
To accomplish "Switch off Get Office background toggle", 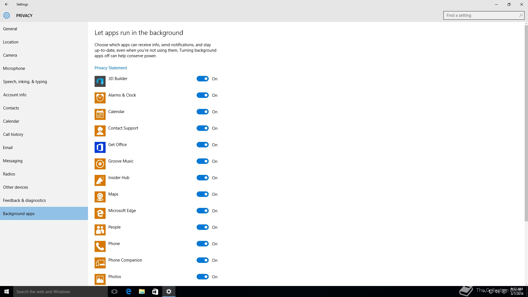I will click(x=203, y=145).
